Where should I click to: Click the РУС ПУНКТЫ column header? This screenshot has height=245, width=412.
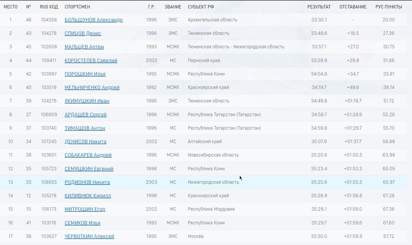pyautogui.click(x=389, y=7)
